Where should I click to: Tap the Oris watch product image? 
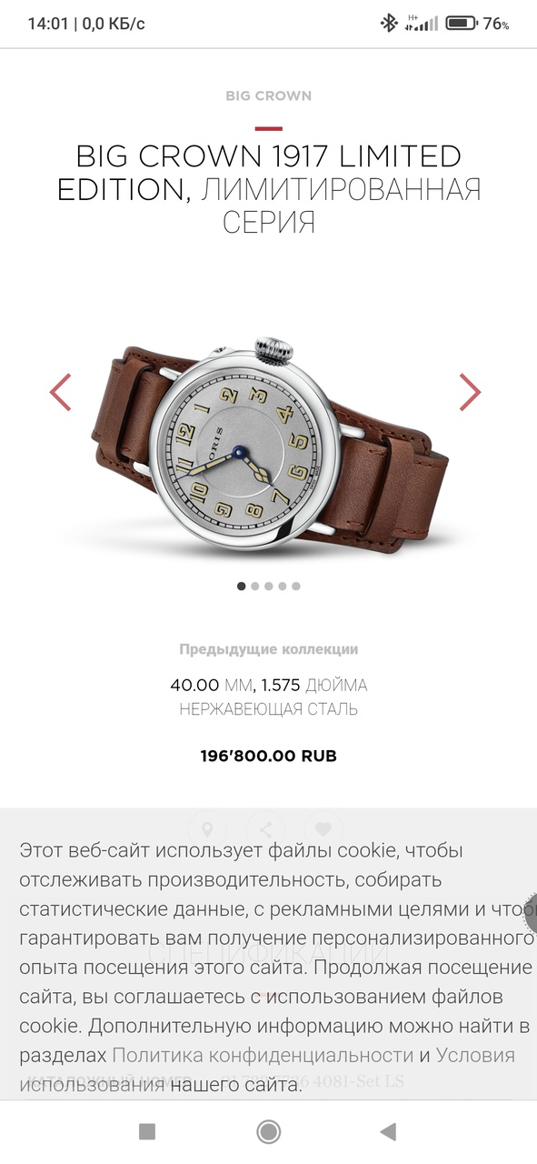tap(270, 443)
